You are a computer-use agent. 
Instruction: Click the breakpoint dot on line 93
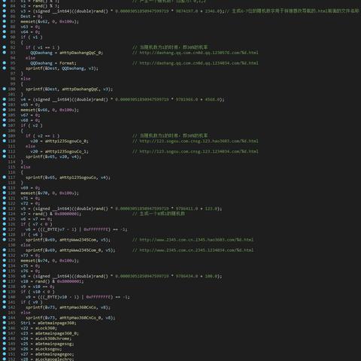[x=5, y=53]
